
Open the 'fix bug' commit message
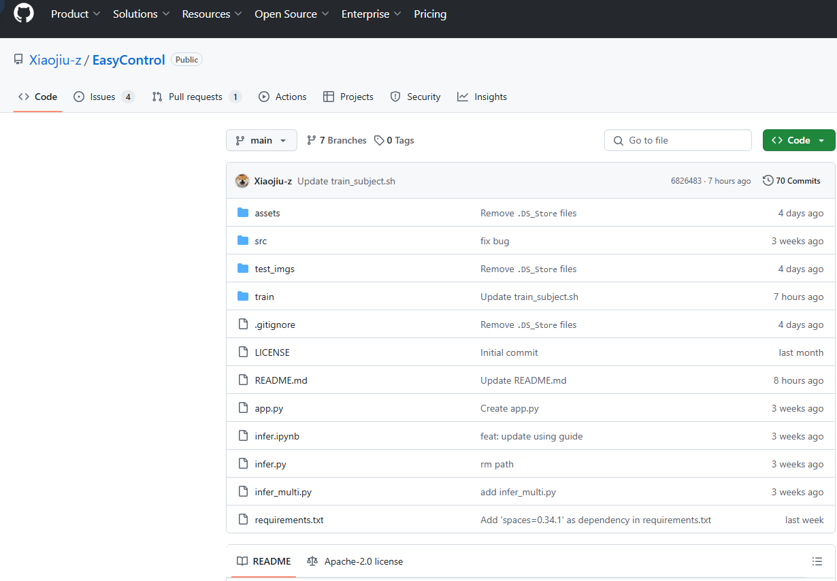pos(495,241)
